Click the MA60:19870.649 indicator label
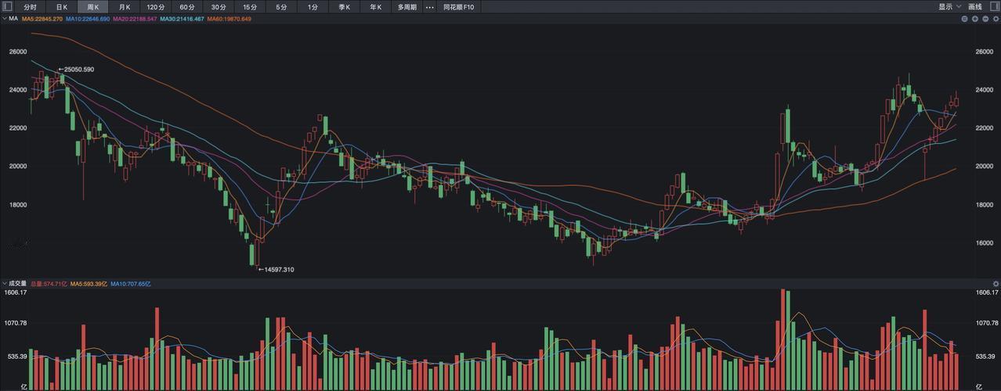Viewport: 1001px width, 391px height. click(229, 18)
